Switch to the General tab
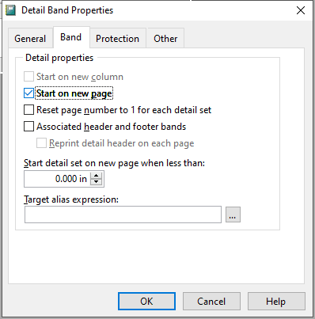The width and height of the screenshot is (315, 319). pos(30,39)
